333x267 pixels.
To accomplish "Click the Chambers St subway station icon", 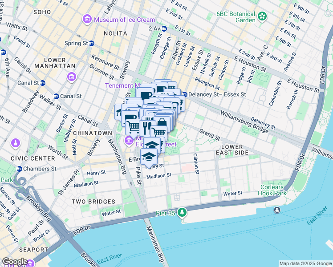I will point(20,169).
